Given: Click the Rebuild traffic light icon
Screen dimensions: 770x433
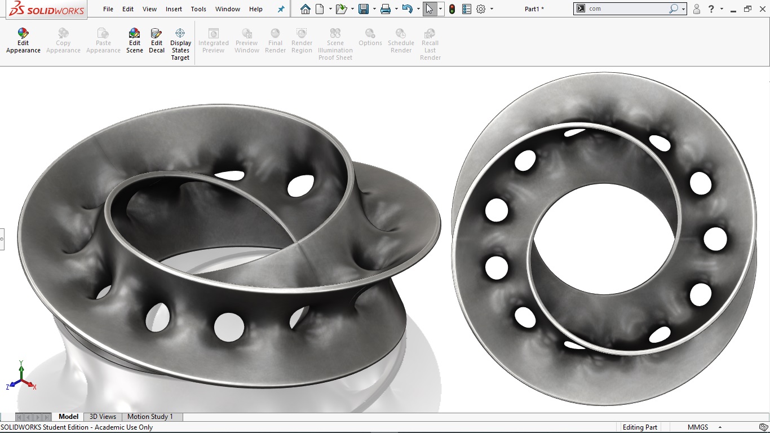Looking at the screenshot, I should click(x=452, y=9).
